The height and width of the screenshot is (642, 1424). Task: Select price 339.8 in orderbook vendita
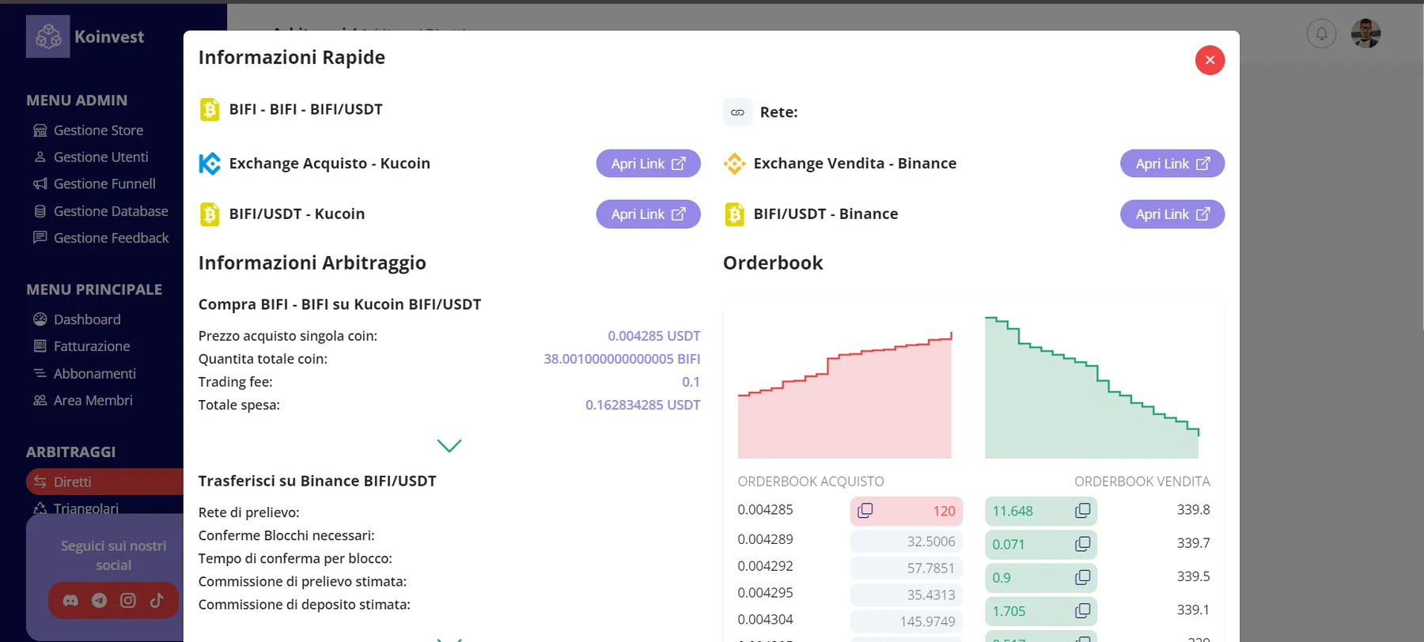(x=1193, y=510)
